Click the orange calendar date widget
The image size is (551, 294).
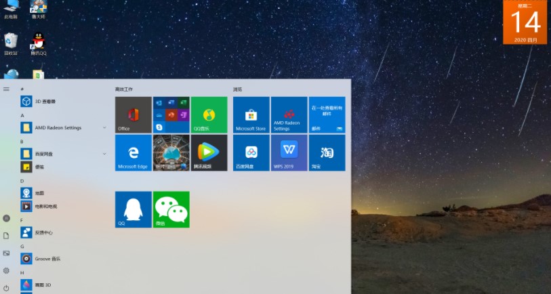pyautogui.click(x=525, y=22)
